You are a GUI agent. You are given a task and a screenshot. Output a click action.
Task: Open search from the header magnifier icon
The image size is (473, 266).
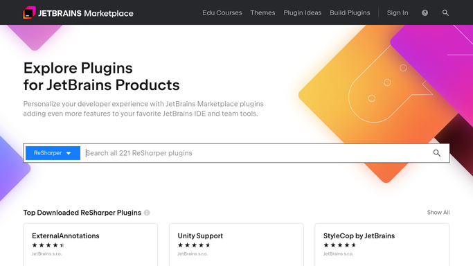click(445, 13)
